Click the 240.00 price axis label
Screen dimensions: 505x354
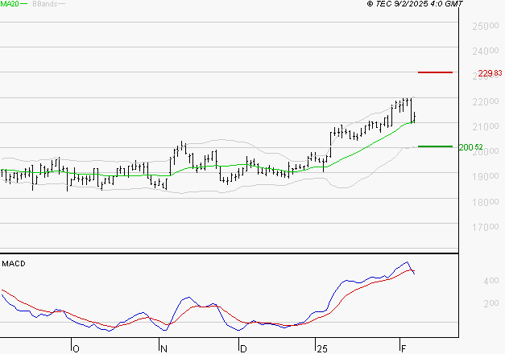486,51
